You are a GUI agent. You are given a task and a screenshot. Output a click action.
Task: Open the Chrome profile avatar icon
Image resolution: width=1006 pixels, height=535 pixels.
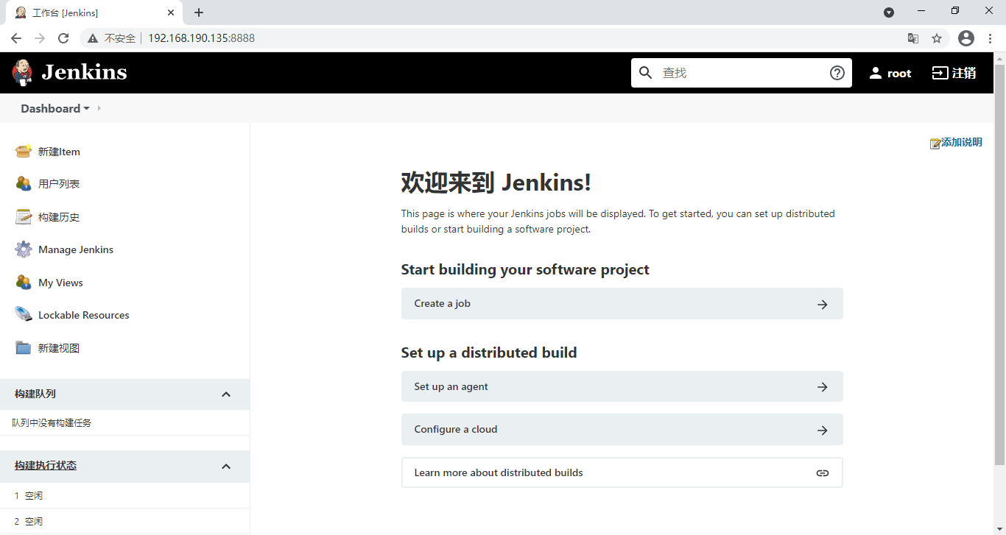click(966, 38)
